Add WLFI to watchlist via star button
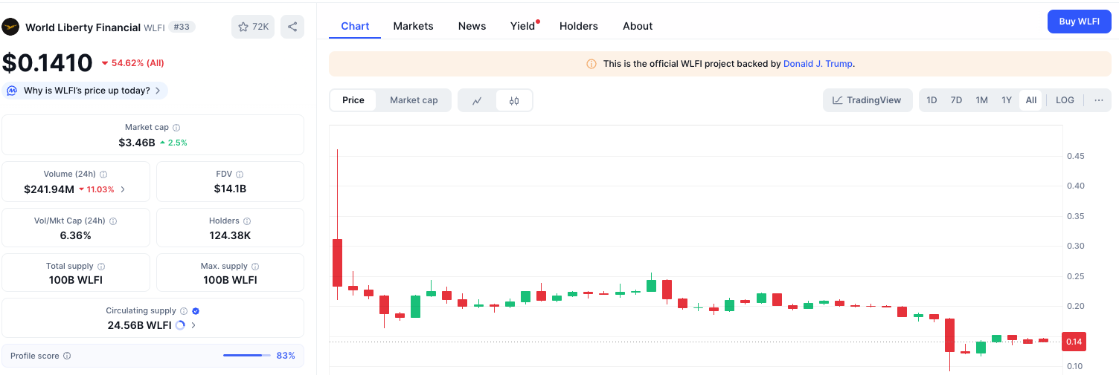 pos(253,27)
